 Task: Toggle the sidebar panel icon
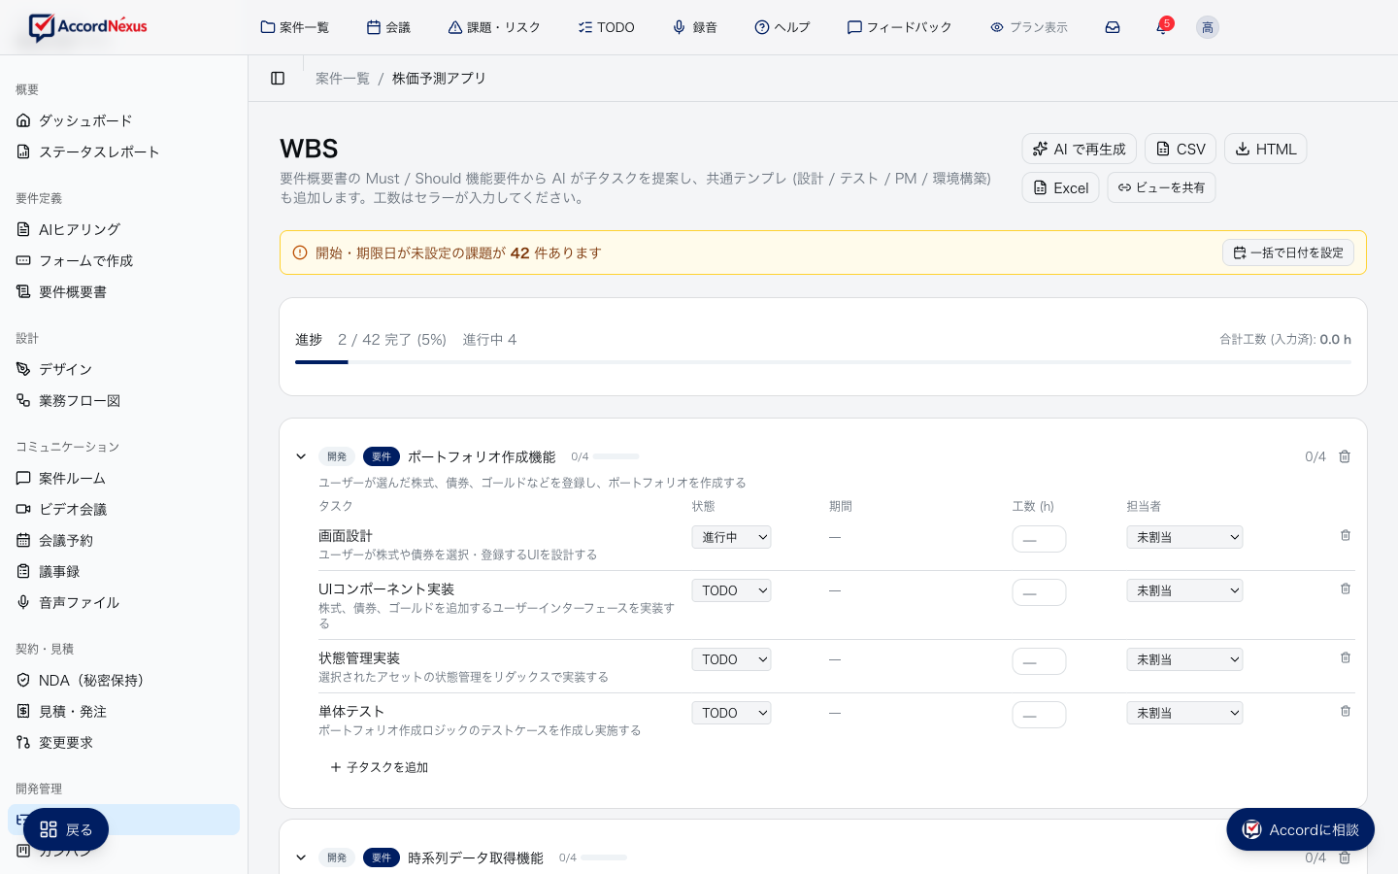[278, 78]
